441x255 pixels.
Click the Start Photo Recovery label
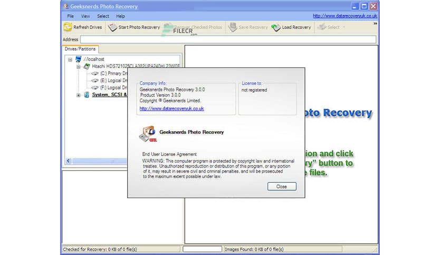pos(139,27)
